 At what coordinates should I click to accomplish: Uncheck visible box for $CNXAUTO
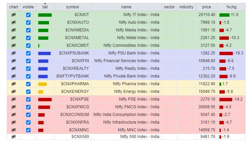point(28,23)
